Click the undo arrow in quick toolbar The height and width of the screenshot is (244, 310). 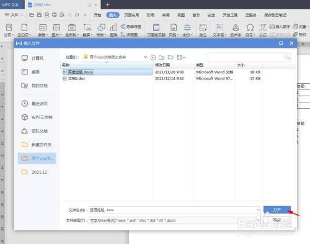[x=69, y=15]
